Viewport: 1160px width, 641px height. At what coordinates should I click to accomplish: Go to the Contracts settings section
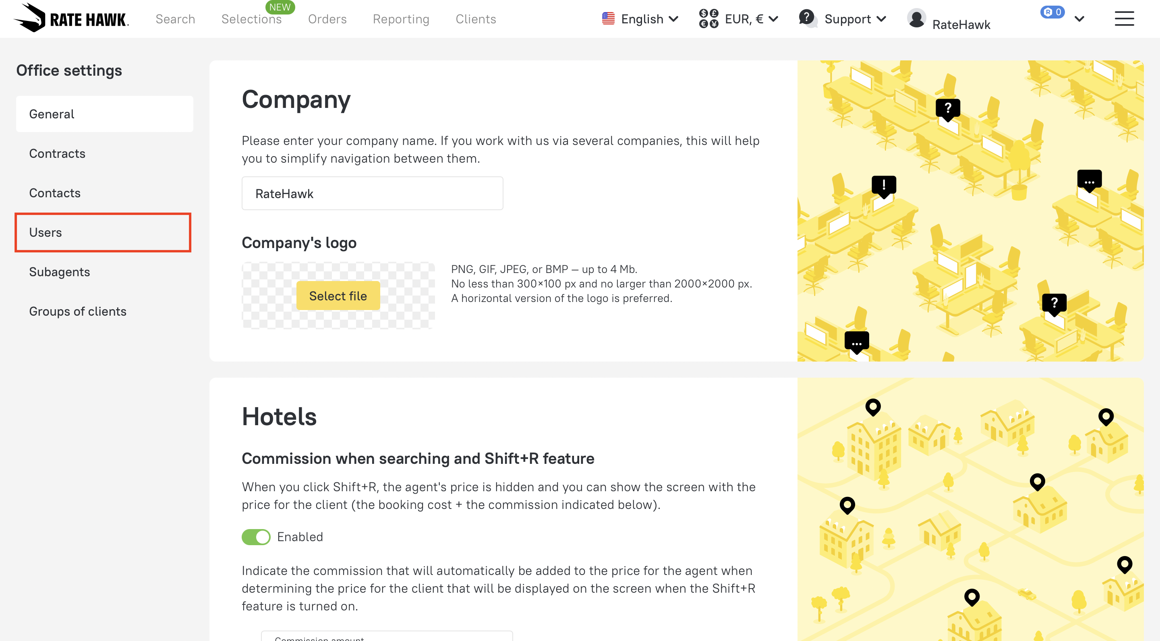[57, 153]
